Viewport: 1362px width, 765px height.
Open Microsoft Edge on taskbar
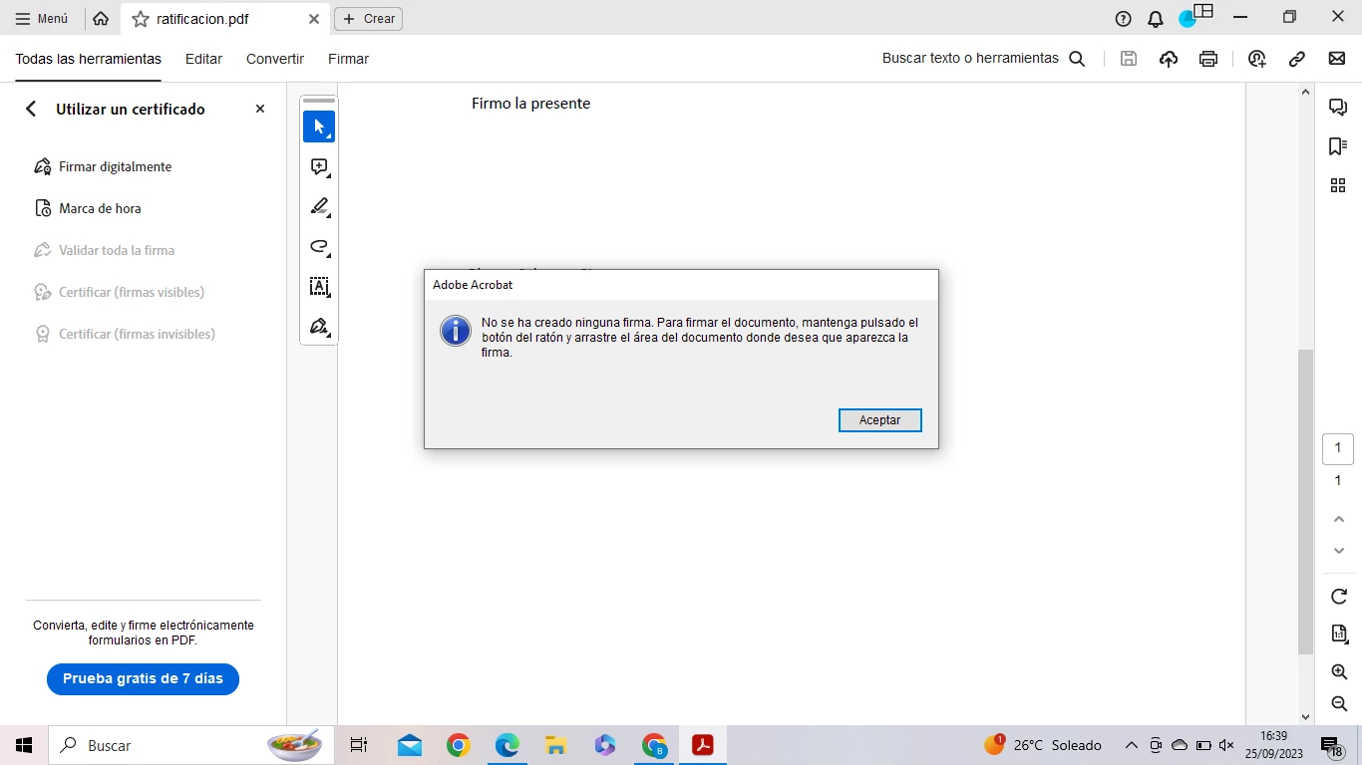[x=508, y=745]
